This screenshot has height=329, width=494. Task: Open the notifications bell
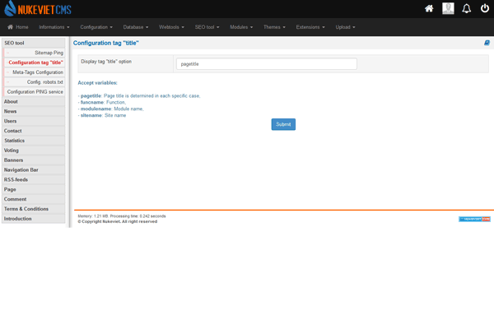467,8
